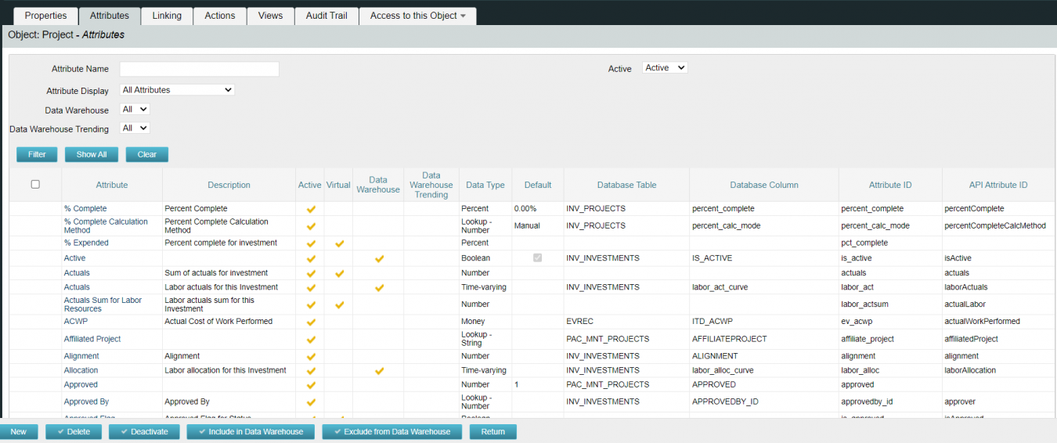The image size is (1057, 443).
Task: Click the Active checkmark for ACWP row
Action: [310, 322]
